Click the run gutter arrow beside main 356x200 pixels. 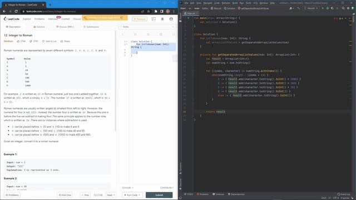(188, 18)
